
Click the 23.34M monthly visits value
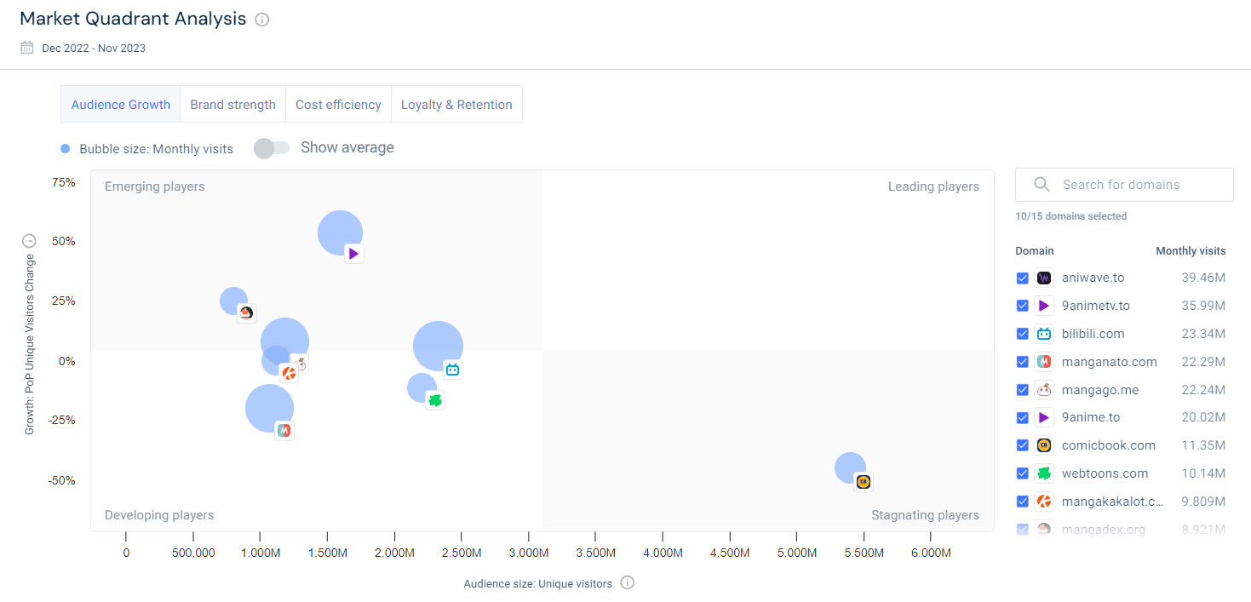[1203, 334]
